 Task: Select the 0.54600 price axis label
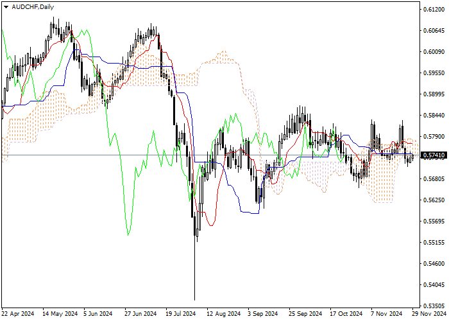[434, 264]
